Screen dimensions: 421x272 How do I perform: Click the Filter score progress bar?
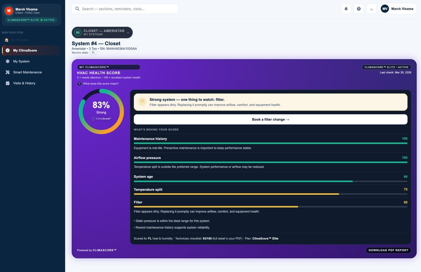click(x=270, y=207)
